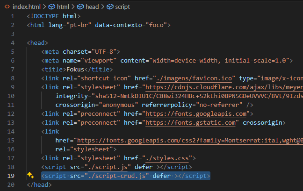
Task: Click the sparkle code action icon on line 19
Action: click(x=30, y=176)
